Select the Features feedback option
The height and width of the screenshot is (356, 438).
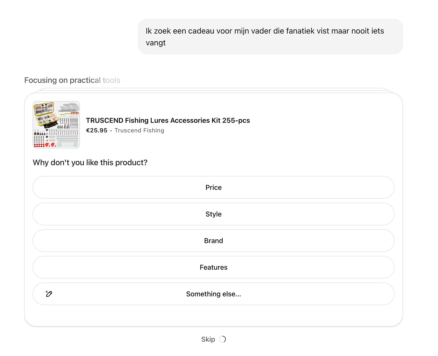pos(213,267)
